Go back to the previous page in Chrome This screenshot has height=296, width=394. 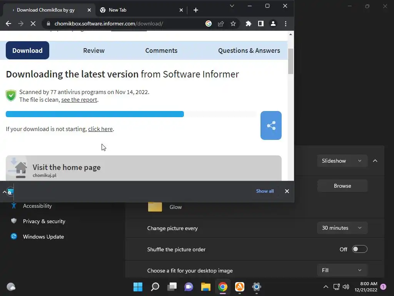pos(8,24)
